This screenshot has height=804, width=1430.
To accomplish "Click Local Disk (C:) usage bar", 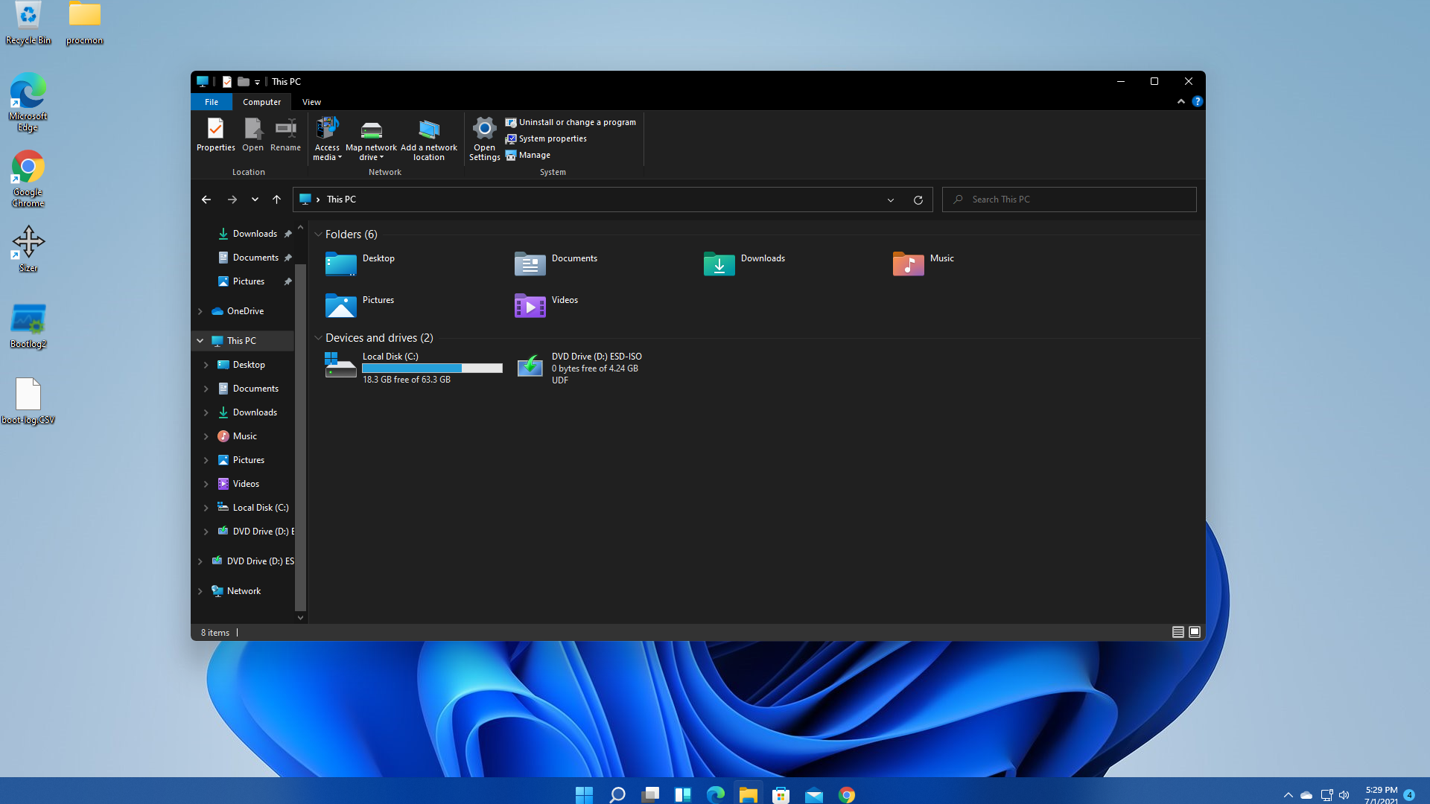I will [x=432, y=368].
